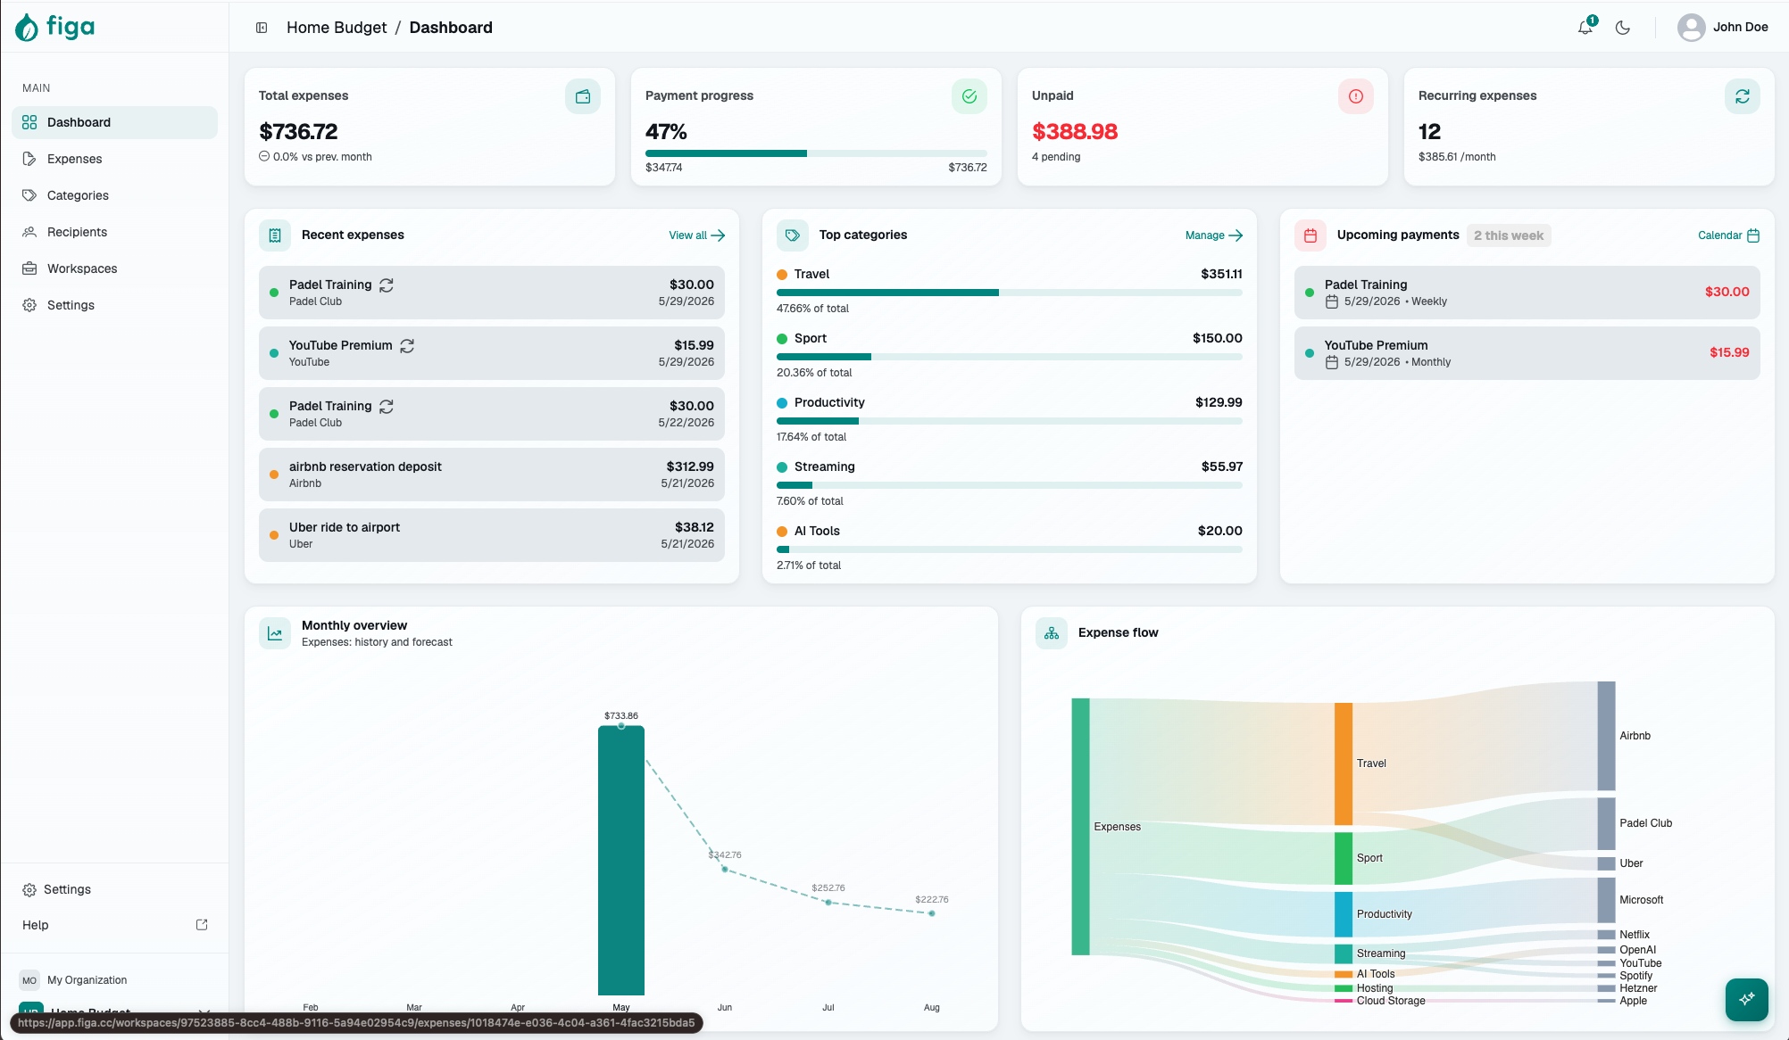Image resolution: width=1789 pixels, height=1040 pixels.
Task: Click Manage link in Top categories
Action: (x=1214, y=235)
